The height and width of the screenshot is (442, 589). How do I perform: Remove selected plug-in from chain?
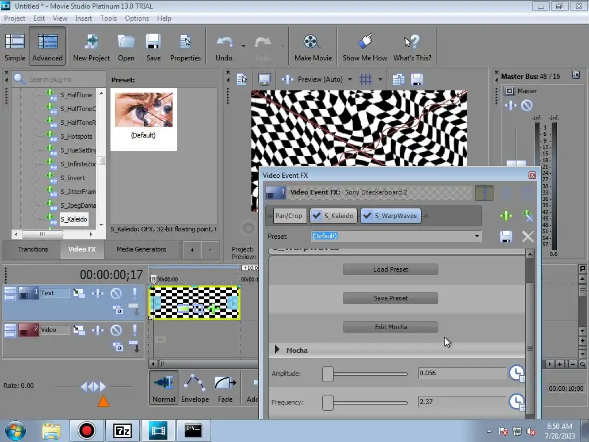click(528, 216)
